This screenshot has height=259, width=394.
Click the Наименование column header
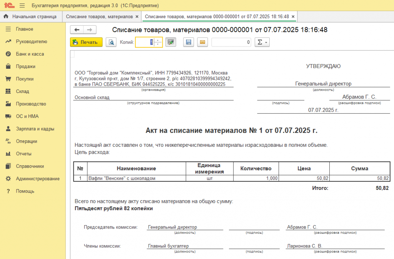coord(137,168)
